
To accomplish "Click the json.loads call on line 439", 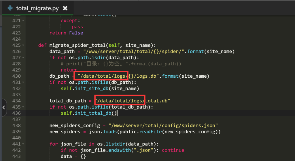I will [94, 132].
